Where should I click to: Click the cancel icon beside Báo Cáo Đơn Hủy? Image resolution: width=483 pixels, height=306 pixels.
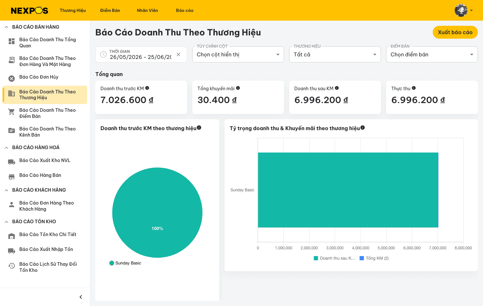click(12, 79)
